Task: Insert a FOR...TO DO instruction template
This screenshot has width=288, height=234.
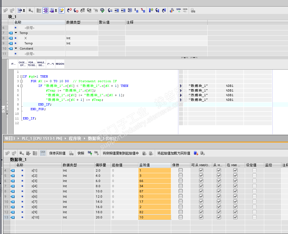Action: [32, 64]
